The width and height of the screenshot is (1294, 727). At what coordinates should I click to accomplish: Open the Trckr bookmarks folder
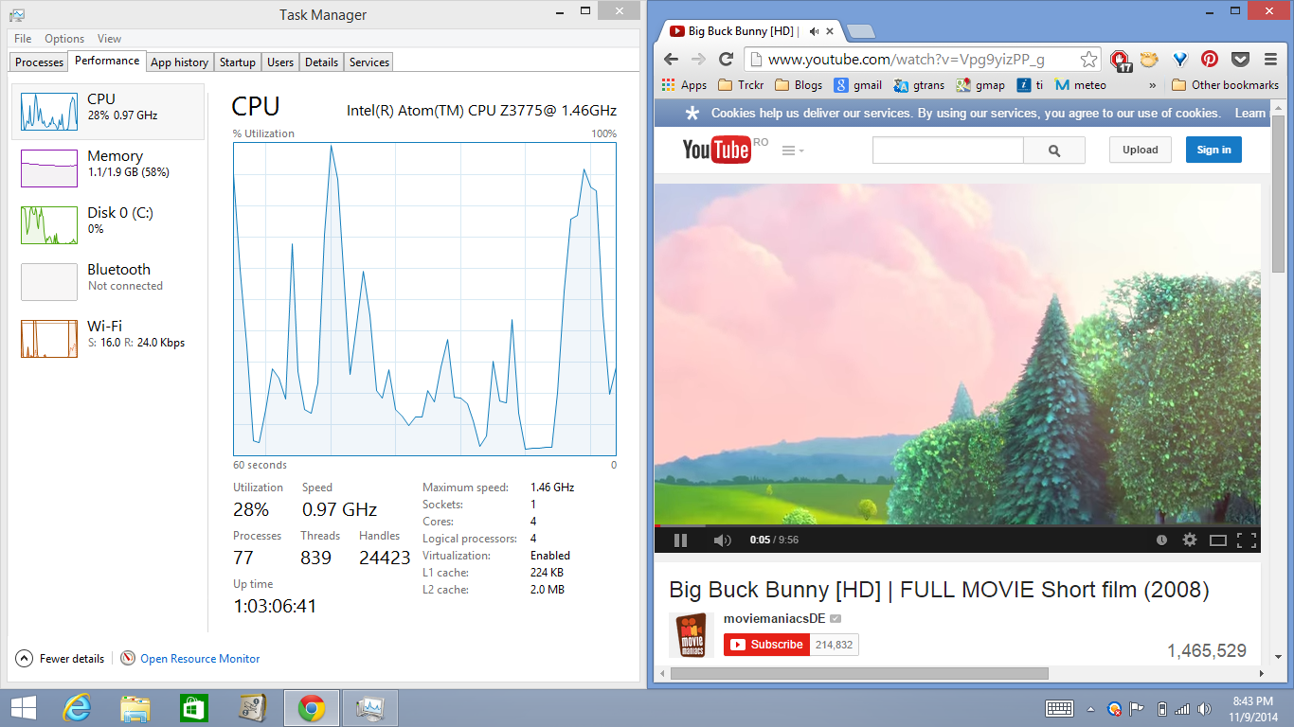pos(741,84)
